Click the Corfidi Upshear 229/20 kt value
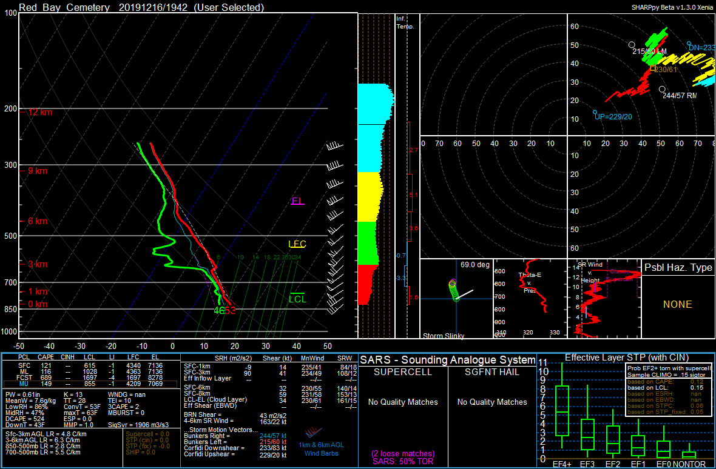The height and width of the screenshot is (469, 716). click(x=274, y=454)
